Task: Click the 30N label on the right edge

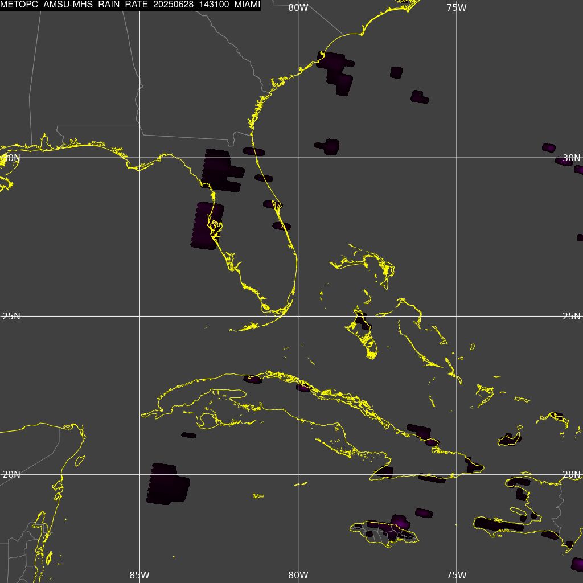Action: coord(572,158)
